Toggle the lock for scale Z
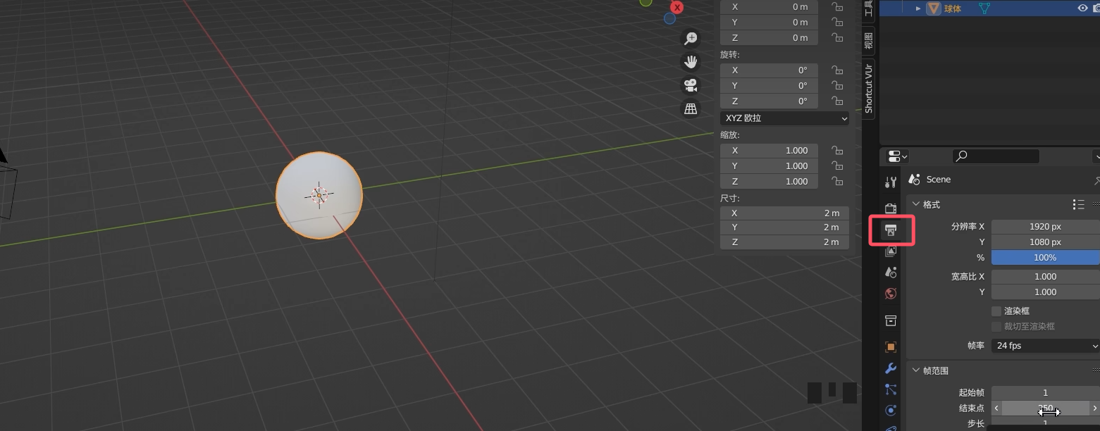The height and width of the screenshot is (431, 1100). (837, 182)
